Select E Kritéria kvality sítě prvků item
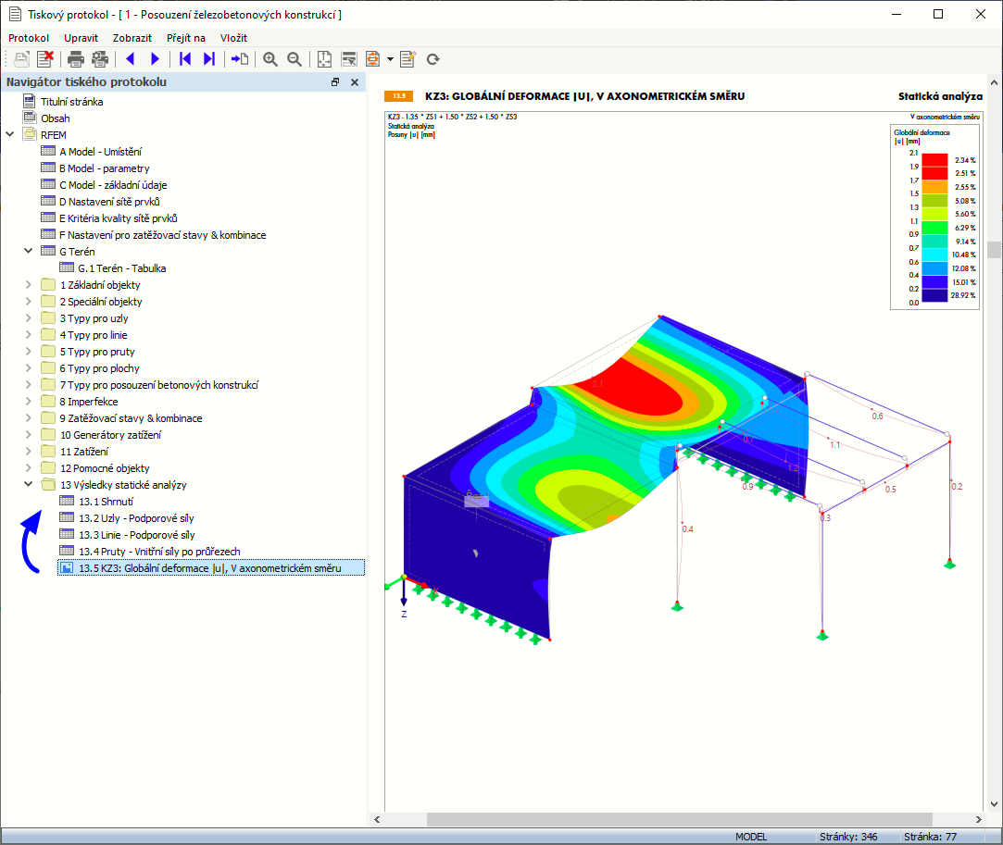1003x845 pixels. click(119, 218)
